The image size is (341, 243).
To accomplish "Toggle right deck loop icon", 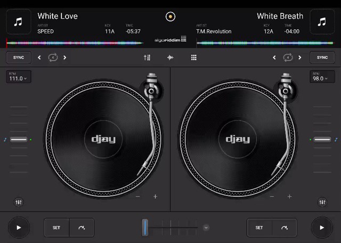I will point(288,58).
